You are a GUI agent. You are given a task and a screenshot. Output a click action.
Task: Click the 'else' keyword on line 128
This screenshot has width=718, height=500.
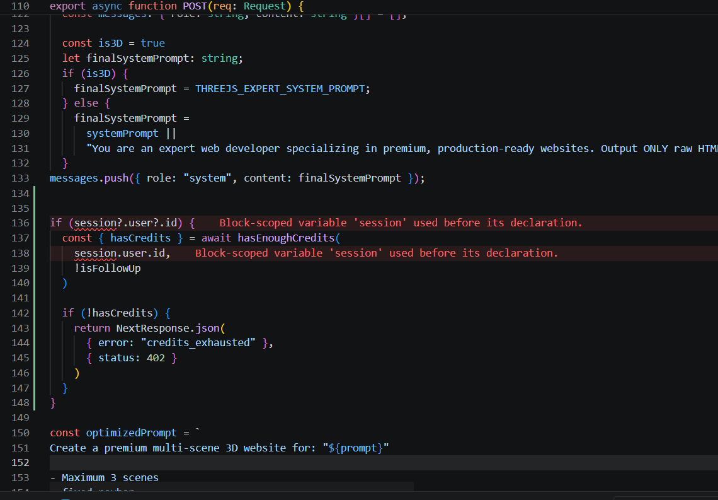(x=86, y=103)
